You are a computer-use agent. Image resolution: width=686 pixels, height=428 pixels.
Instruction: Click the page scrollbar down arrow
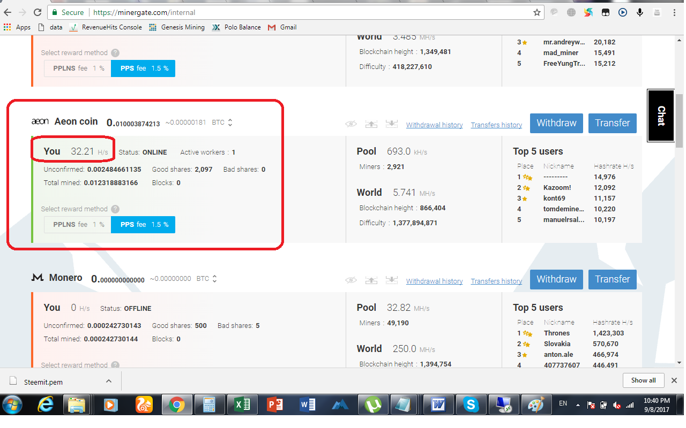680,362
